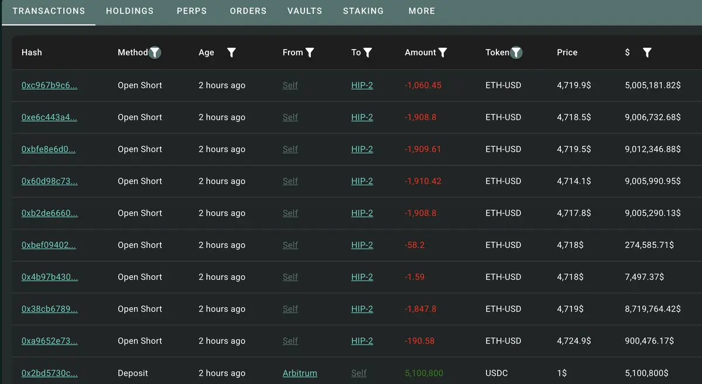Select price 4,714.1$

574,181
